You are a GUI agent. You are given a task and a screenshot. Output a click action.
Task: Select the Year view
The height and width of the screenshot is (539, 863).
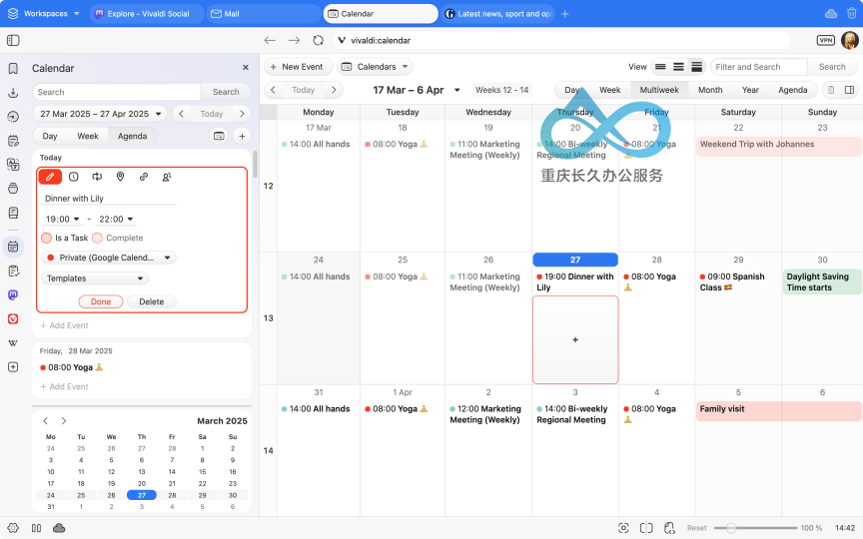pyautogui.click(x=750, y=90)
